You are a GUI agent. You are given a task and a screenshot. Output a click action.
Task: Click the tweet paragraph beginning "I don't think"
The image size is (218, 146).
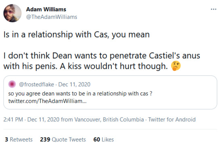[102, 61]
